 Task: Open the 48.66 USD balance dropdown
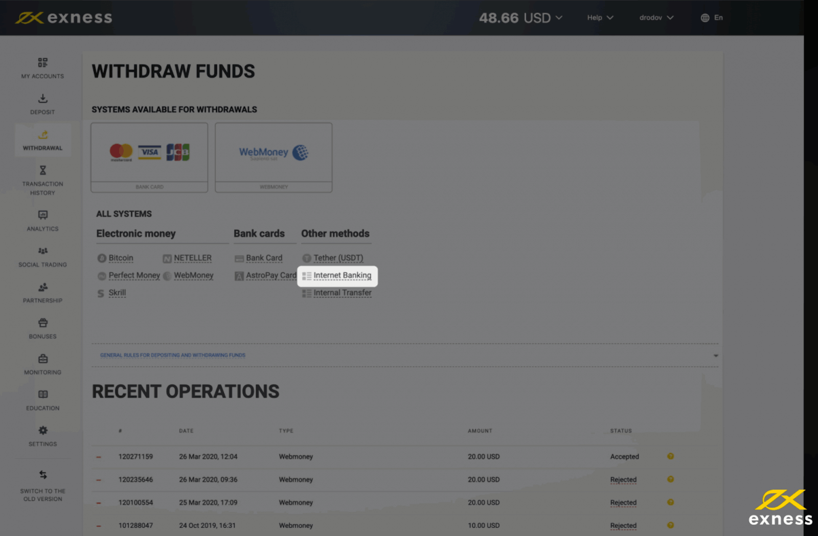click(x=520, y=18)
